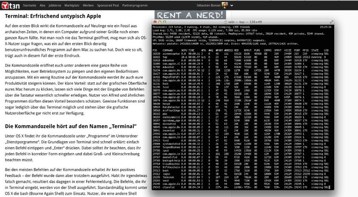Click the 'Load Avg' line in Terminal
Screen dimensions: 358x197
pyautogui.click(x=205, y=30)
